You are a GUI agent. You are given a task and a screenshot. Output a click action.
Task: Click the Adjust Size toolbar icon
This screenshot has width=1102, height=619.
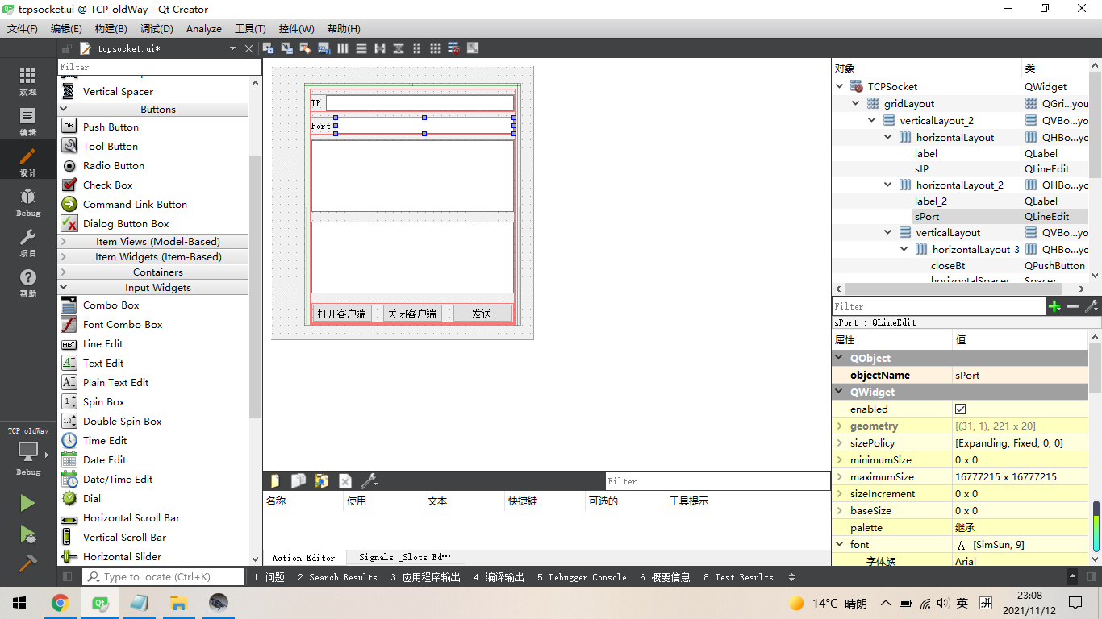473,48
